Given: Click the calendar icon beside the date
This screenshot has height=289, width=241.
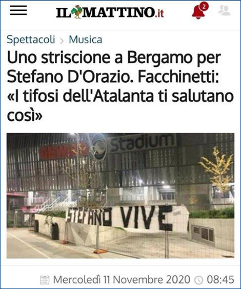Looking at the screenshot, I should point(45,280).
